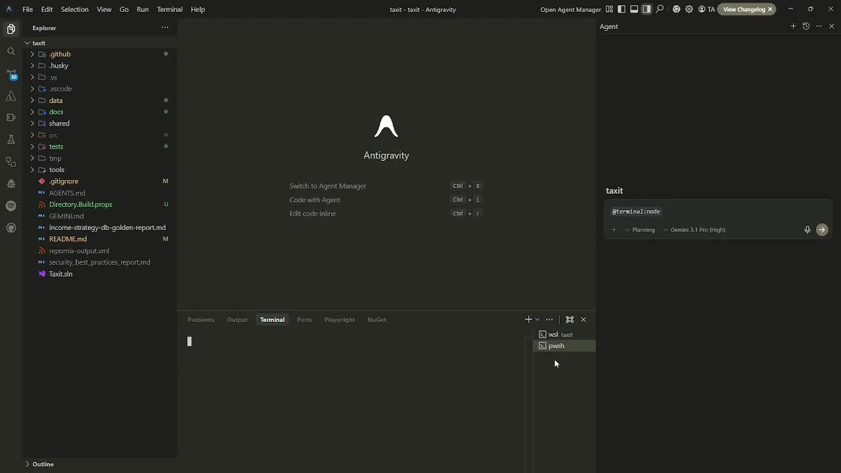
Task: Expand the tools folder
Action: coord(100,169)
